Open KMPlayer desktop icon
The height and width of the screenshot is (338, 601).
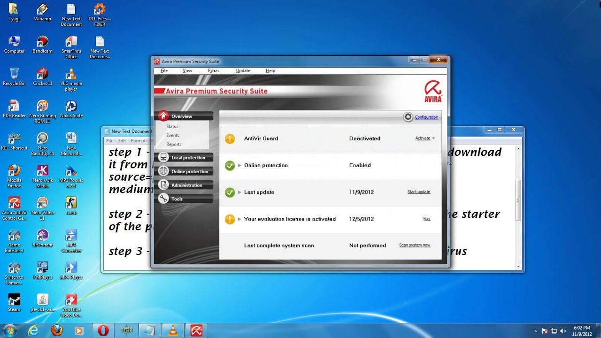pos(42,271)
